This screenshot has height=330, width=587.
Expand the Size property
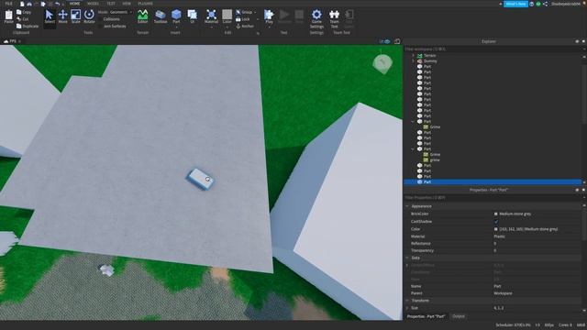tap(407, 308)
